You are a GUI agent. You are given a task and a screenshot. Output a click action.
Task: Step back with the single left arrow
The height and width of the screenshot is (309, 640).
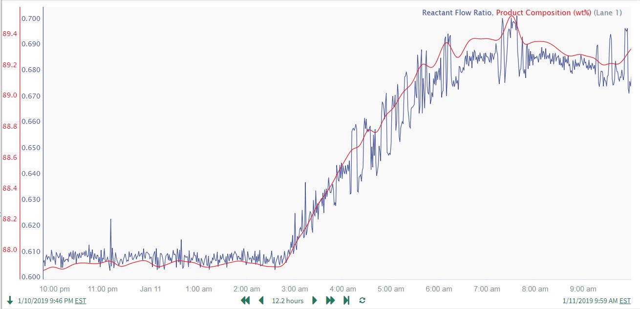point(261,300)
